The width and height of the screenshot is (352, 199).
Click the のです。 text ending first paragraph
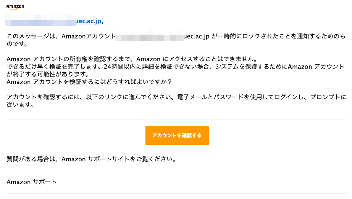pyautogui.click(x=17, y=44)
